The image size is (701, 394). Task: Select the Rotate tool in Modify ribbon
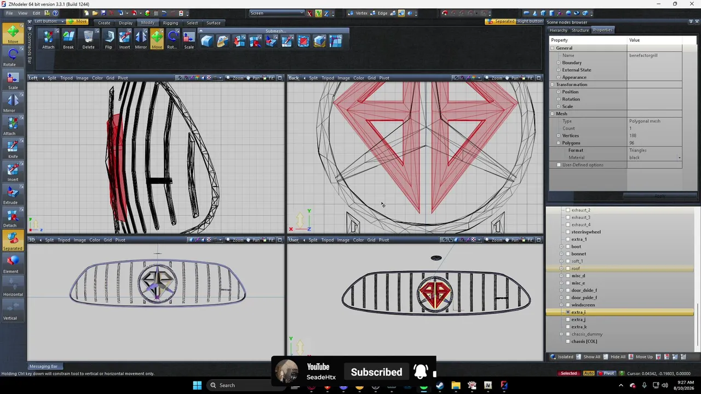[x=173, y=39]
